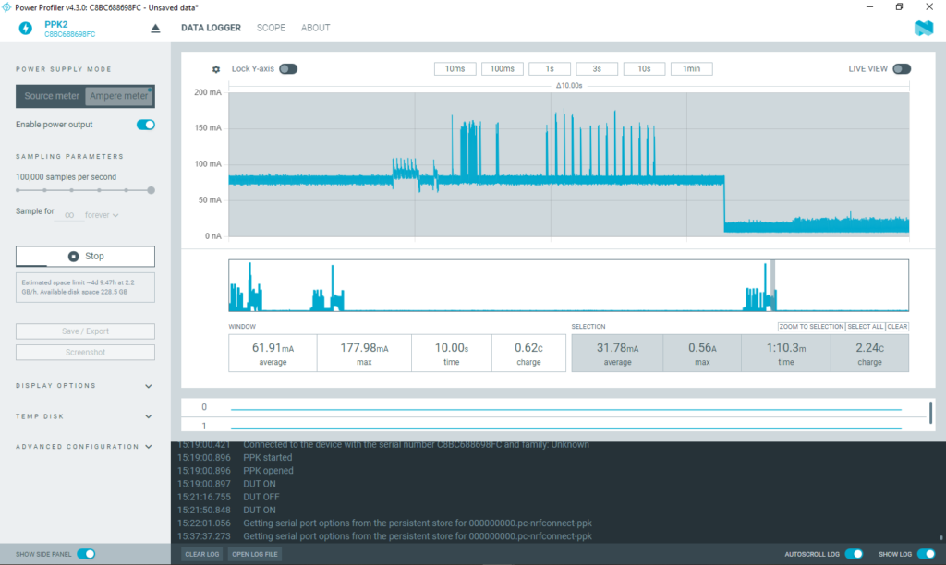Click the samples per second slider handle
Viewport: 946px width, 565px height.
pyautogui.click(x=152, y=190)
